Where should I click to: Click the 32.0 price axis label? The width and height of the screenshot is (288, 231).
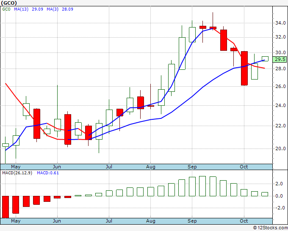[x=280, y=37]
